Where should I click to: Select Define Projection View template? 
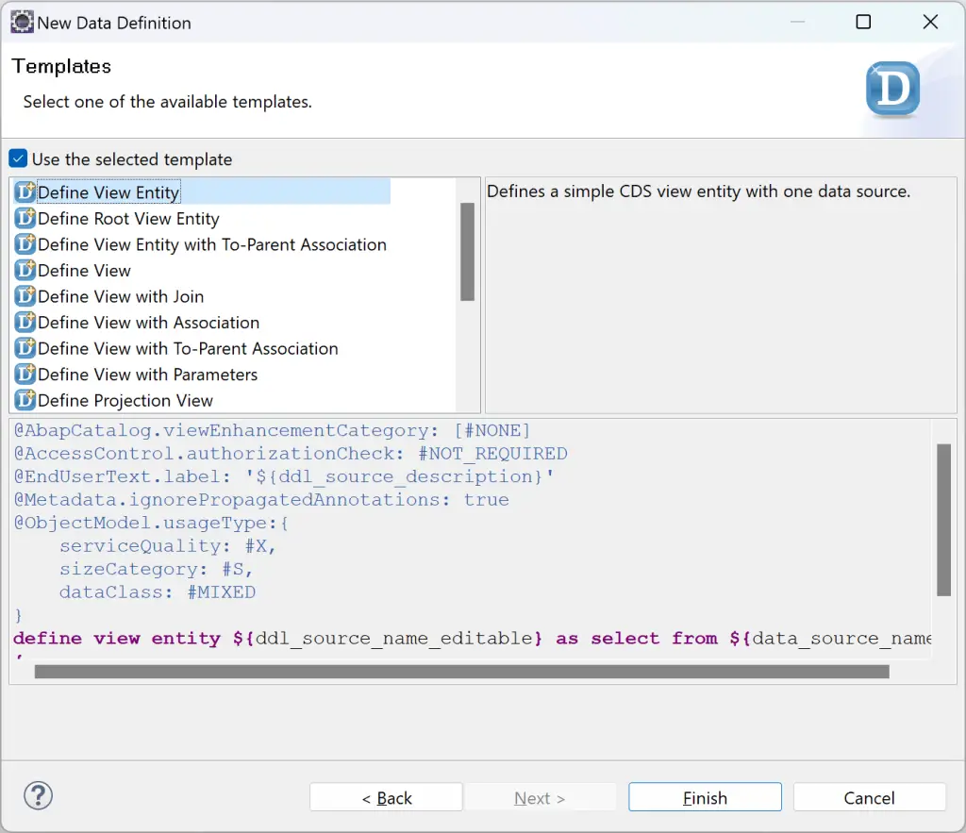(x=125, y=401)
